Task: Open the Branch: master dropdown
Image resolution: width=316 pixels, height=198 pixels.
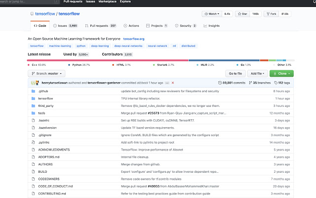Action: click(46, 74)
